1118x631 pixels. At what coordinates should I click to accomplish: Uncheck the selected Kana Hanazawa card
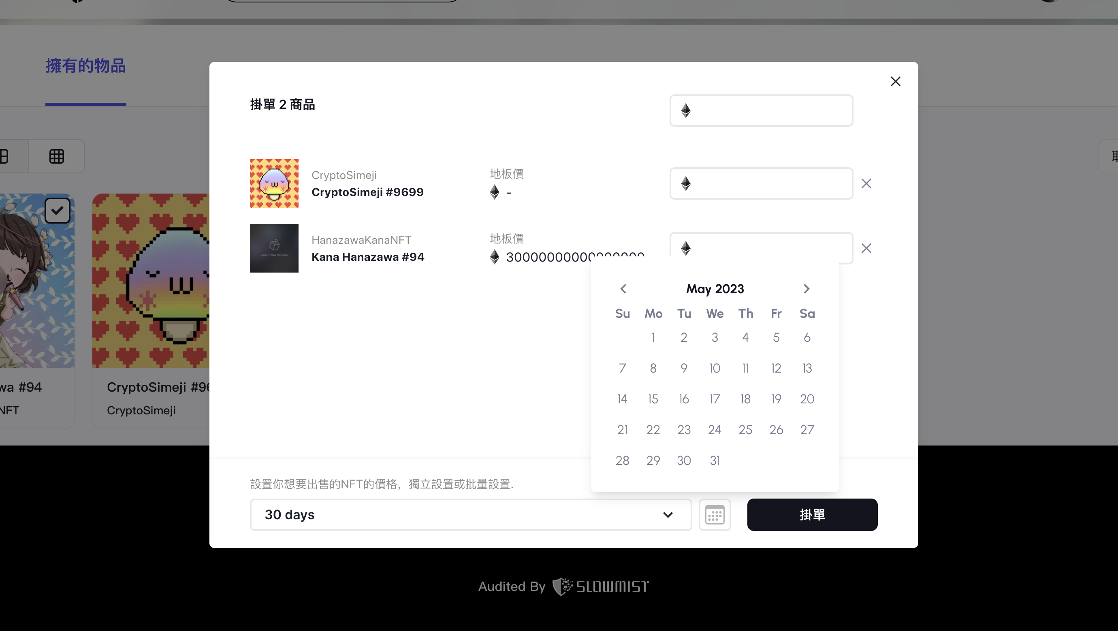pyautogui.click(x=57, y=211)
